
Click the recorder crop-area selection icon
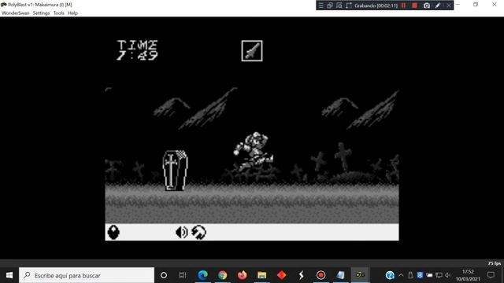(x=349, y=6)
